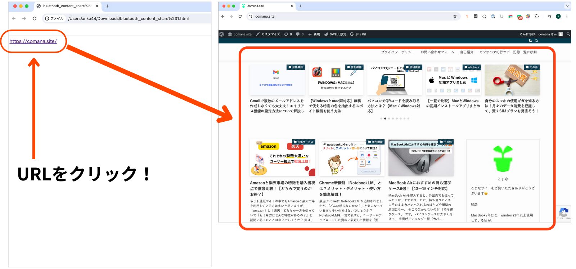Open the お問い合わせフォーム page
The height and width of the screenshot is (269, 576).
point(437,52)
